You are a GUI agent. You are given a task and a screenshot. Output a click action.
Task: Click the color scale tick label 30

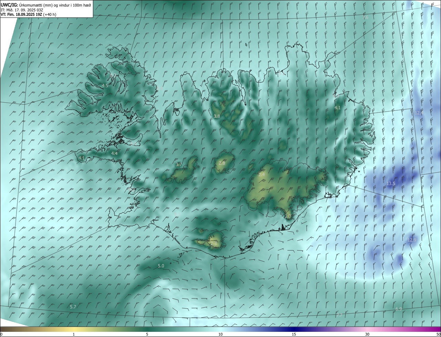367,334
